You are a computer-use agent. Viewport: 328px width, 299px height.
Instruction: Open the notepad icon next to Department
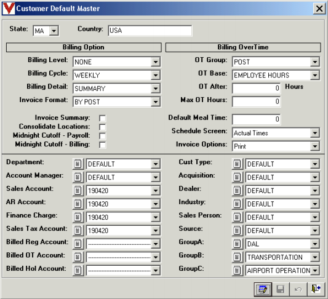pos(78,164)
